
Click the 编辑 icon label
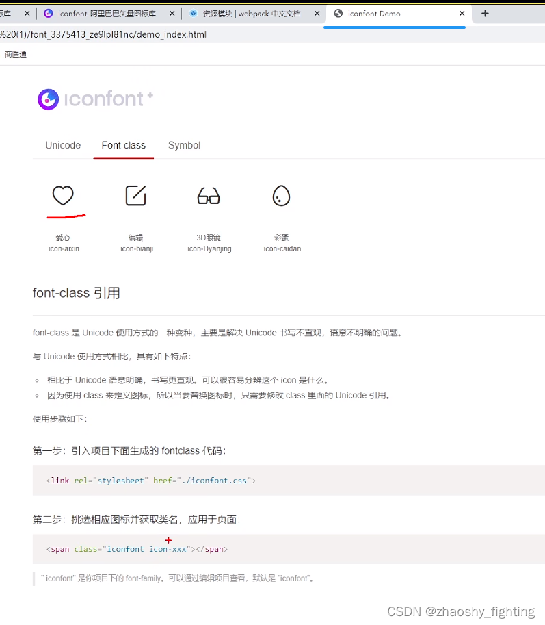[x=136, y=238]
